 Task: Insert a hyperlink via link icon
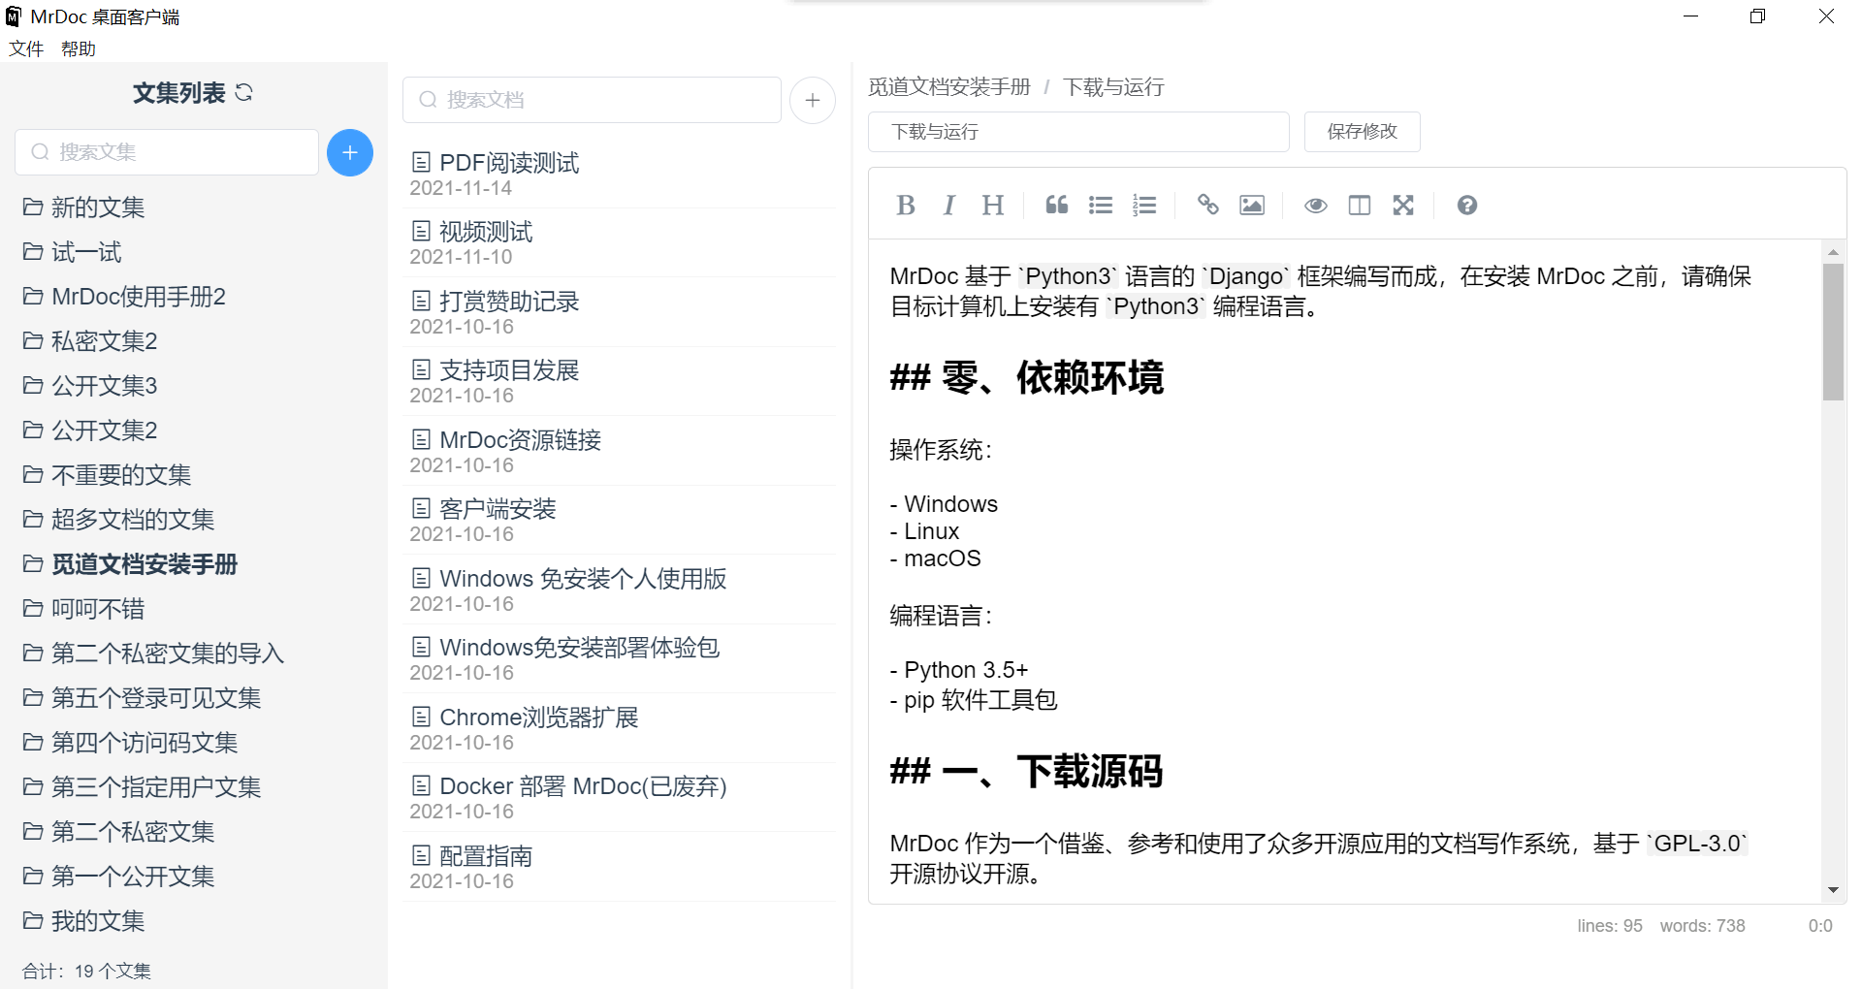[1207, 206]
